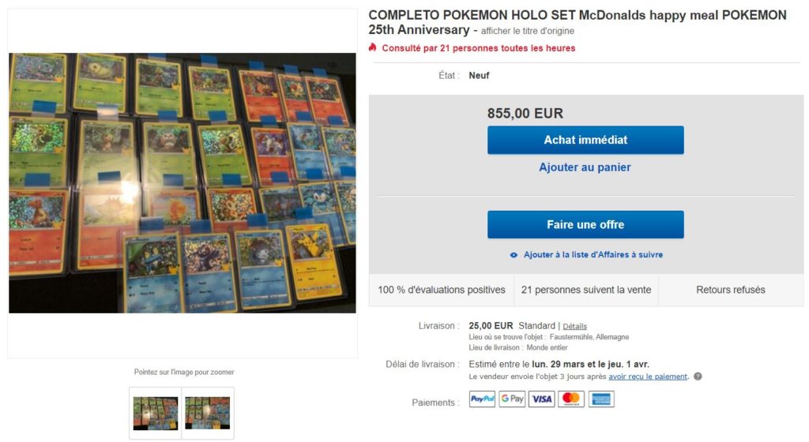Click the Faire une offre button

[585, 225]
